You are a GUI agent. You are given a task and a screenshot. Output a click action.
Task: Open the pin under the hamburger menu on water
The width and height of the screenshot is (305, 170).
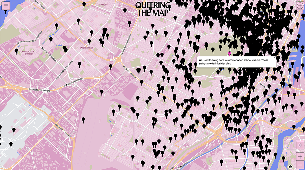[5, 11]
